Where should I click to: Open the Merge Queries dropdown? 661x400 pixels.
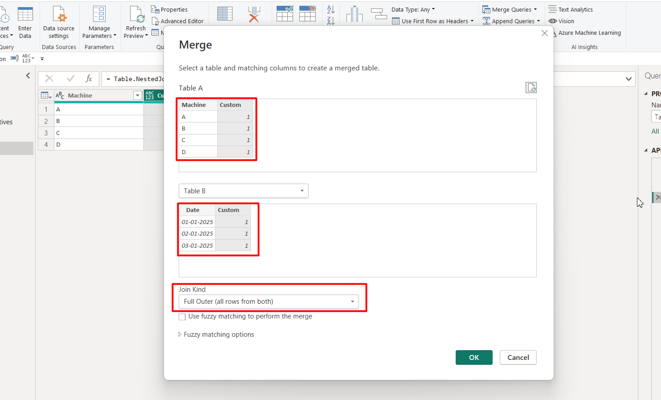pyautogui.click(x=510, y=9)
